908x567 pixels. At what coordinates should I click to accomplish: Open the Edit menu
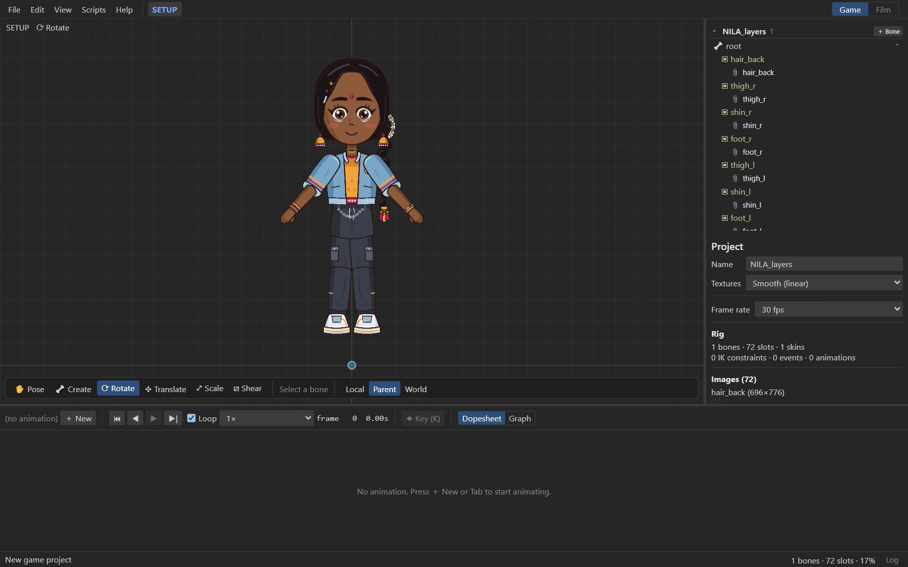click(37, 10)
